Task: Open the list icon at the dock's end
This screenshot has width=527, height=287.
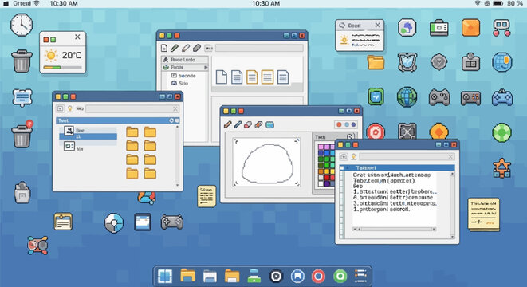Action: [360, 276]
